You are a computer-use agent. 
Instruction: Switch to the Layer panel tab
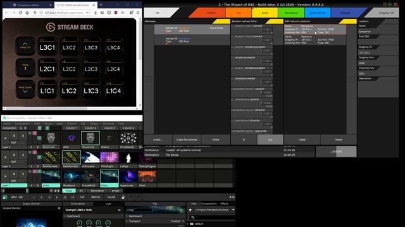[108, 204]
